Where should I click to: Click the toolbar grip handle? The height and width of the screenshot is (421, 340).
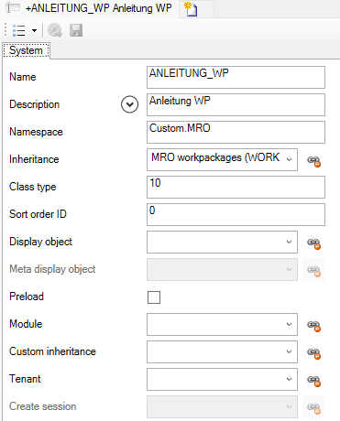(5, 30)
